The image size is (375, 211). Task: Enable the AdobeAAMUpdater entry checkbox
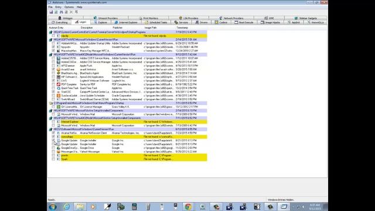(53, 43)
